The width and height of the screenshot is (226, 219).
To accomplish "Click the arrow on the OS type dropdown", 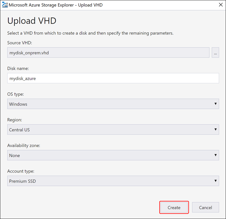I will (216, 104).
